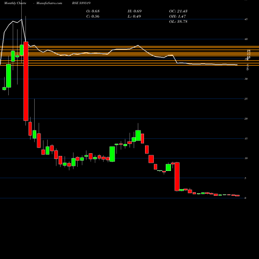This screenshot has height=259, width=259.
Task: Click the price axis label 40
Action: pos(246,39)
